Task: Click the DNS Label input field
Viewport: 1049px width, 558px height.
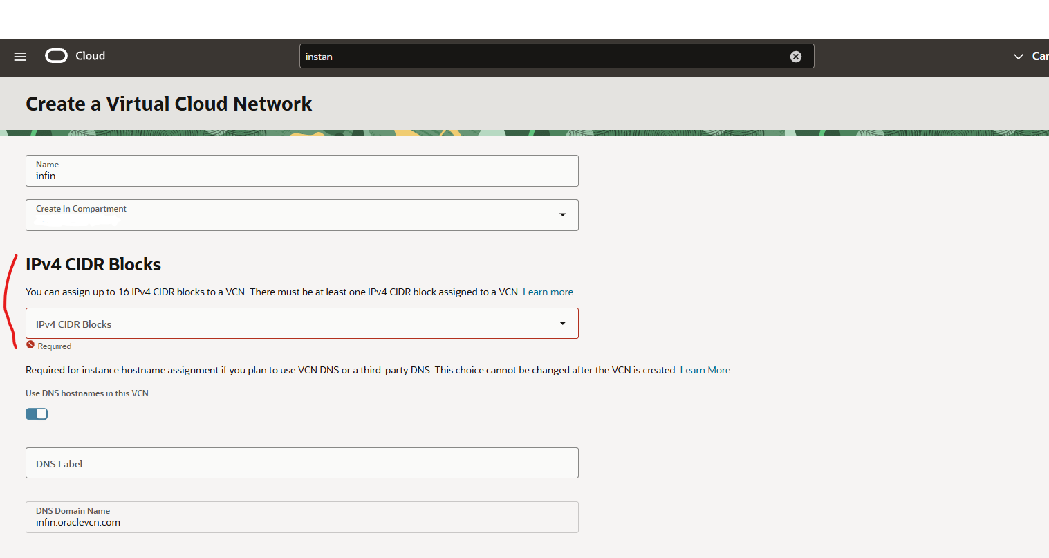Action: point(302,463)
